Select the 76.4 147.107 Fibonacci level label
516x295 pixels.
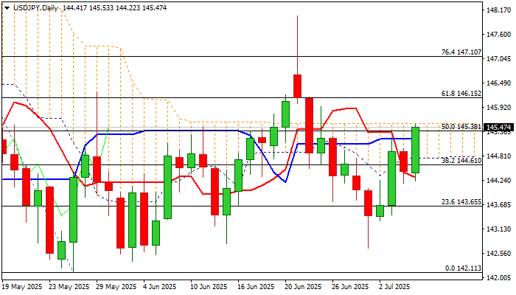[461, 52]
